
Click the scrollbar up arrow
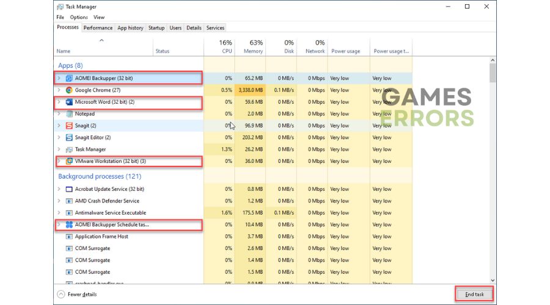[x=493, y=60]
